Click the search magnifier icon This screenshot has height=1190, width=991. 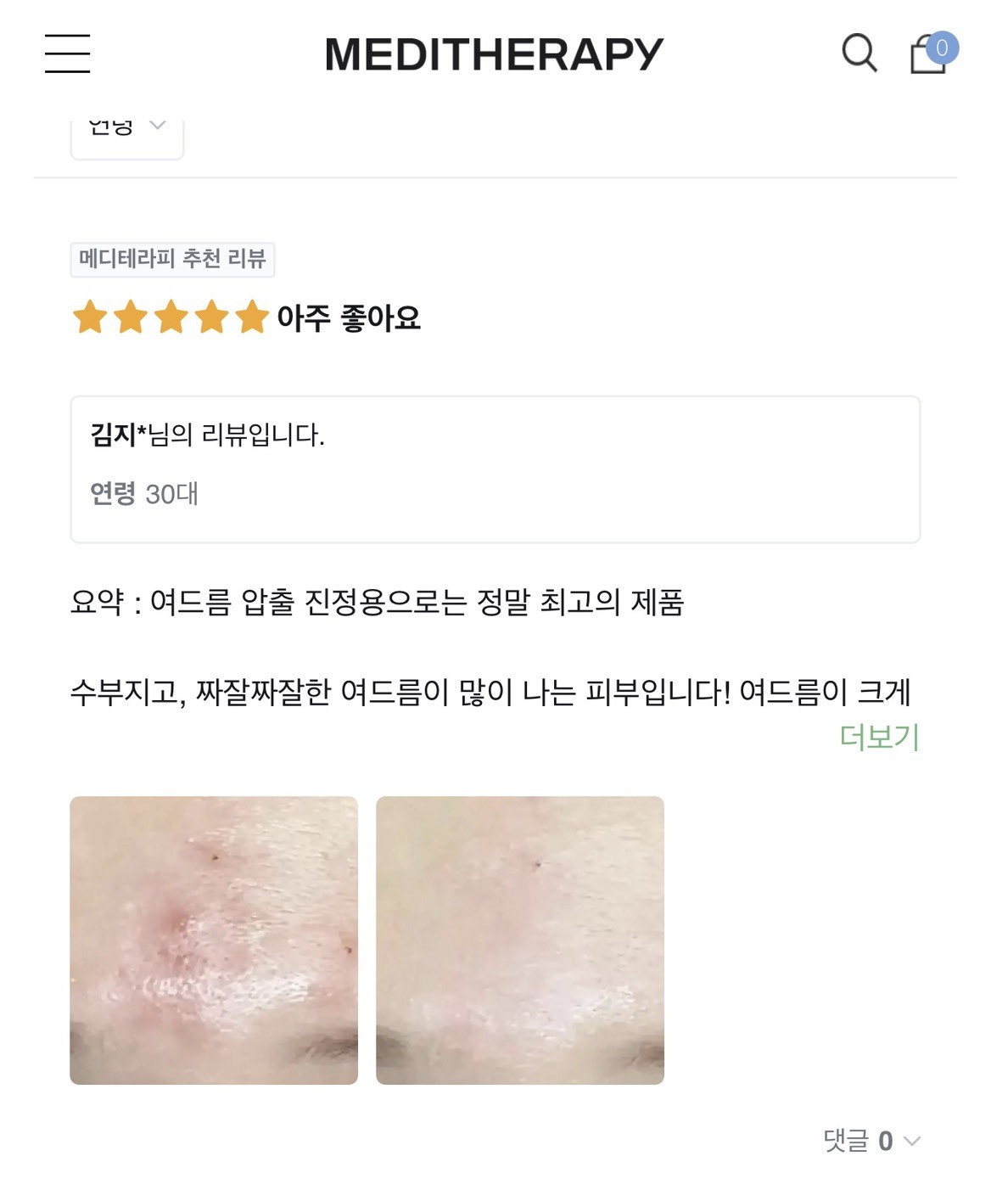[x=859, y=53]
